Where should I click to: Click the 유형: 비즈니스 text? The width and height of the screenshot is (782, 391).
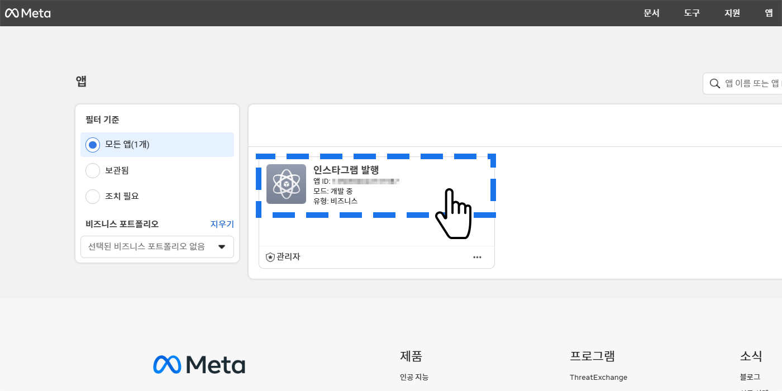(x=335, y=201)
